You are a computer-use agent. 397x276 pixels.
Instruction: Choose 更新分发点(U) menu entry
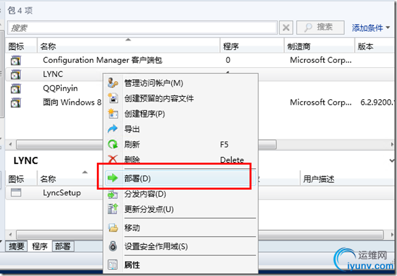pyautogui.click(x=181, y=209)
